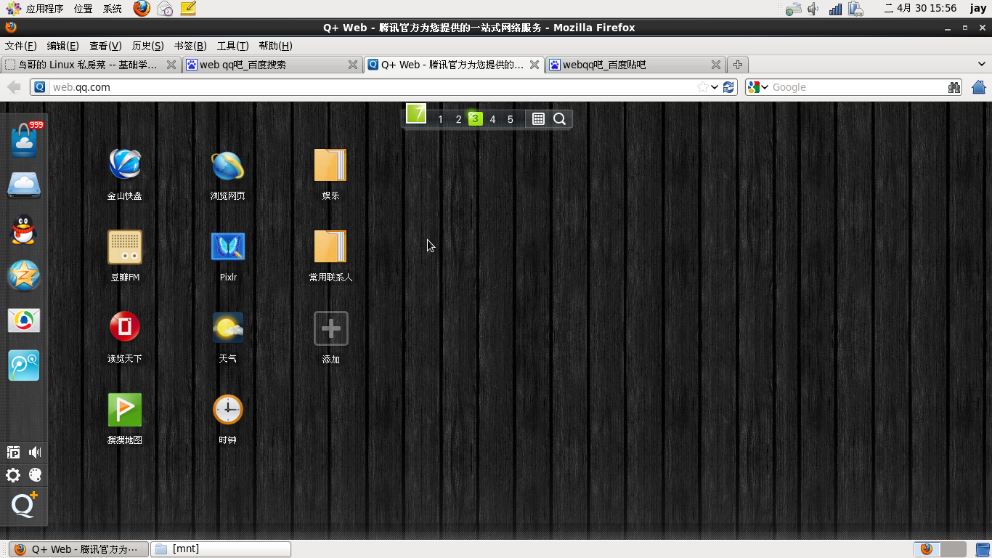Image resolution: width=992 pixels, height=558 pixels.
Task: Open the [mnt] window from the taskbar
Action: point(221,549)
